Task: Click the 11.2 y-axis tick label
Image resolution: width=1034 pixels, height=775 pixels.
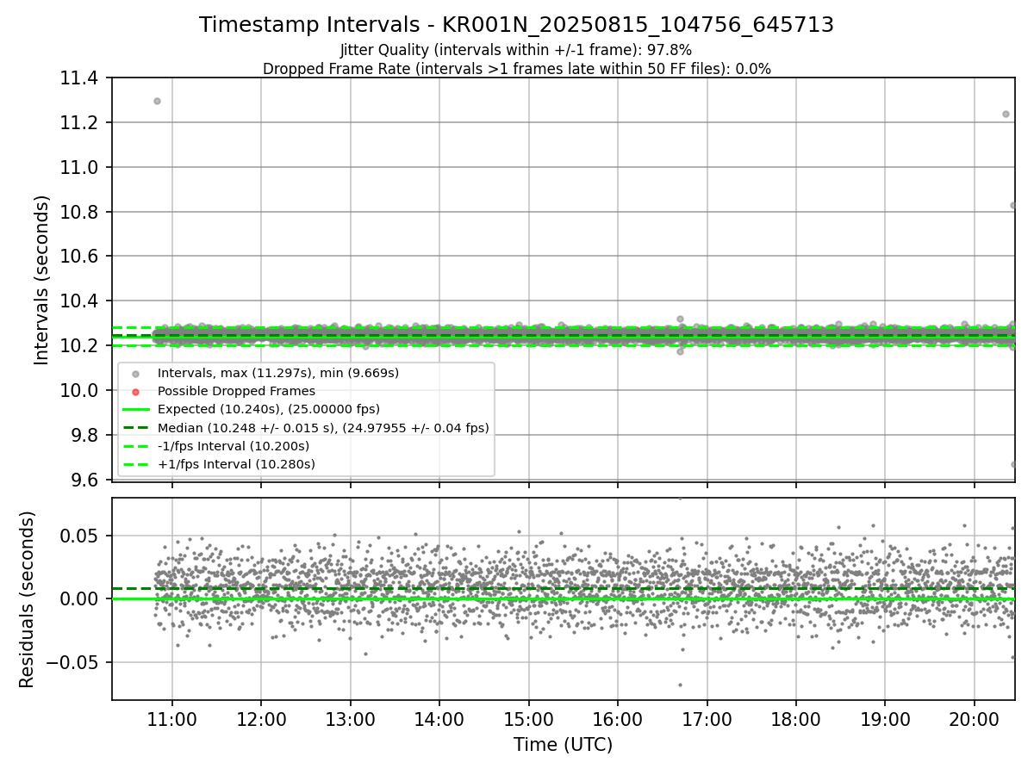Action: pos(80,123)
